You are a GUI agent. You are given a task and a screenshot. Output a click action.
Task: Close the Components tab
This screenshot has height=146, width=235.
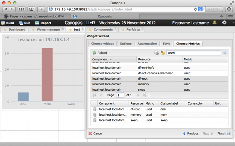click(x=115, y=29)
